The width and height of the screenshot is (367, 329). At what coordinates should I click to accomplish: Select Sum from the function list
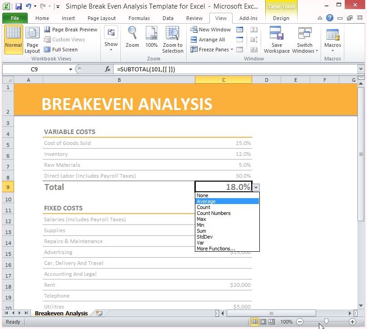[x=201, y=231]
